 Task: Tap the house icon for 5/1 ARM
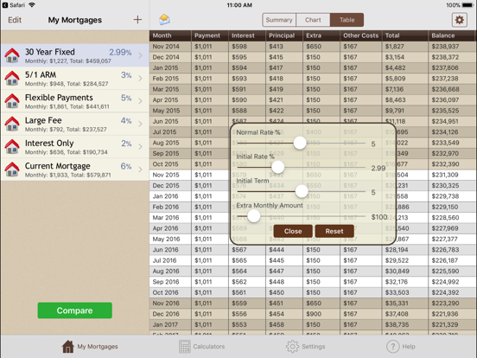coord(12,78)
